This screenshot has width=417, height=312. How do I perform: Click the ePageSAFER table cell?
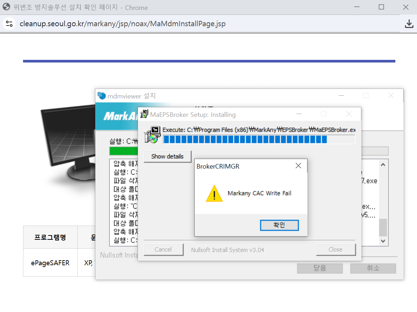(50, 263)
